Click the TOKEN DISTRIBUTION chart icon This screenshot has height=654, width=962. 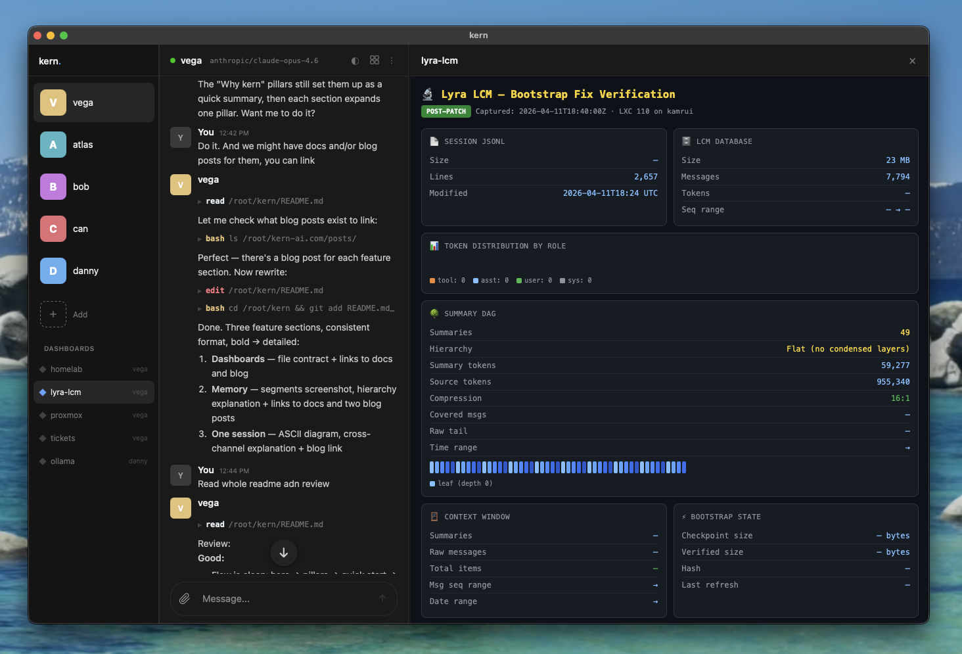434,245
